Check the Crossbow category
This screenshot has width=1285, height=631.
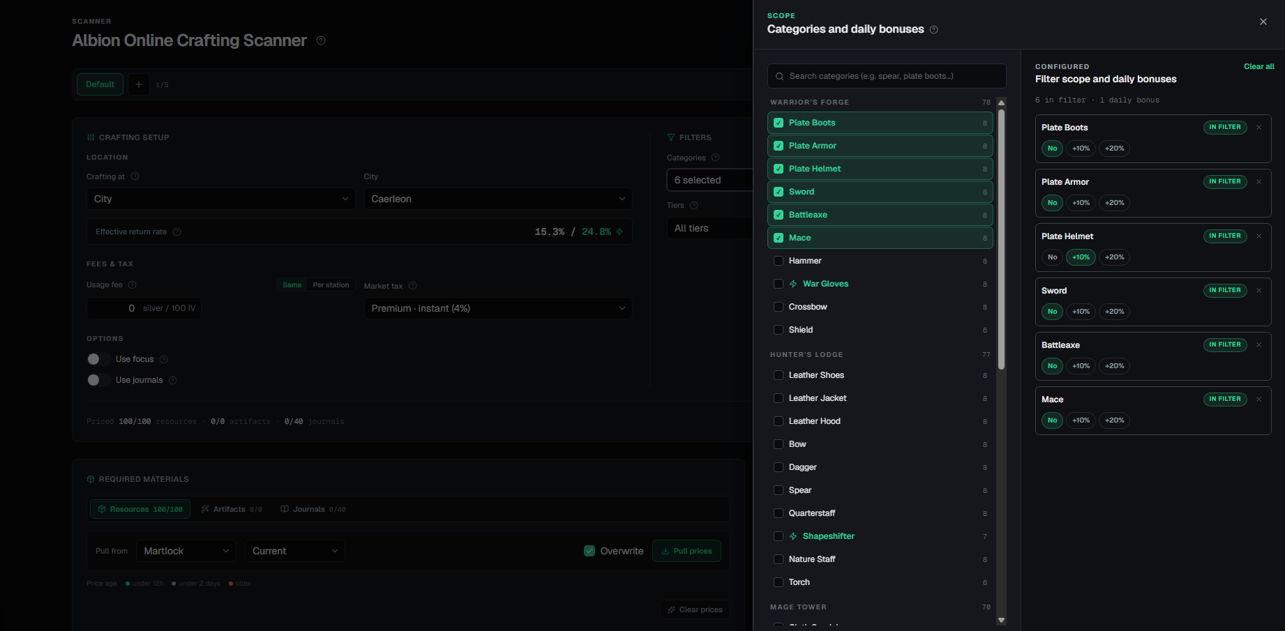[x=779, y=307]
